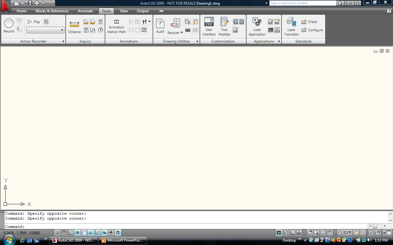
Task: Open the ribbon minimize options dropdown
Action: (161, 11)
